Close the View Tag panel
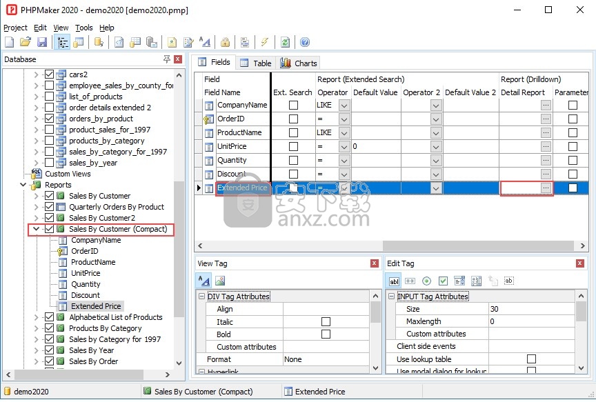The image size is (596, 402). [375, 263]
